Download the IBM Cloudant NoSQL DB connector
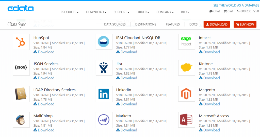This screenshot has width=260, height=137. pos(126,52)
